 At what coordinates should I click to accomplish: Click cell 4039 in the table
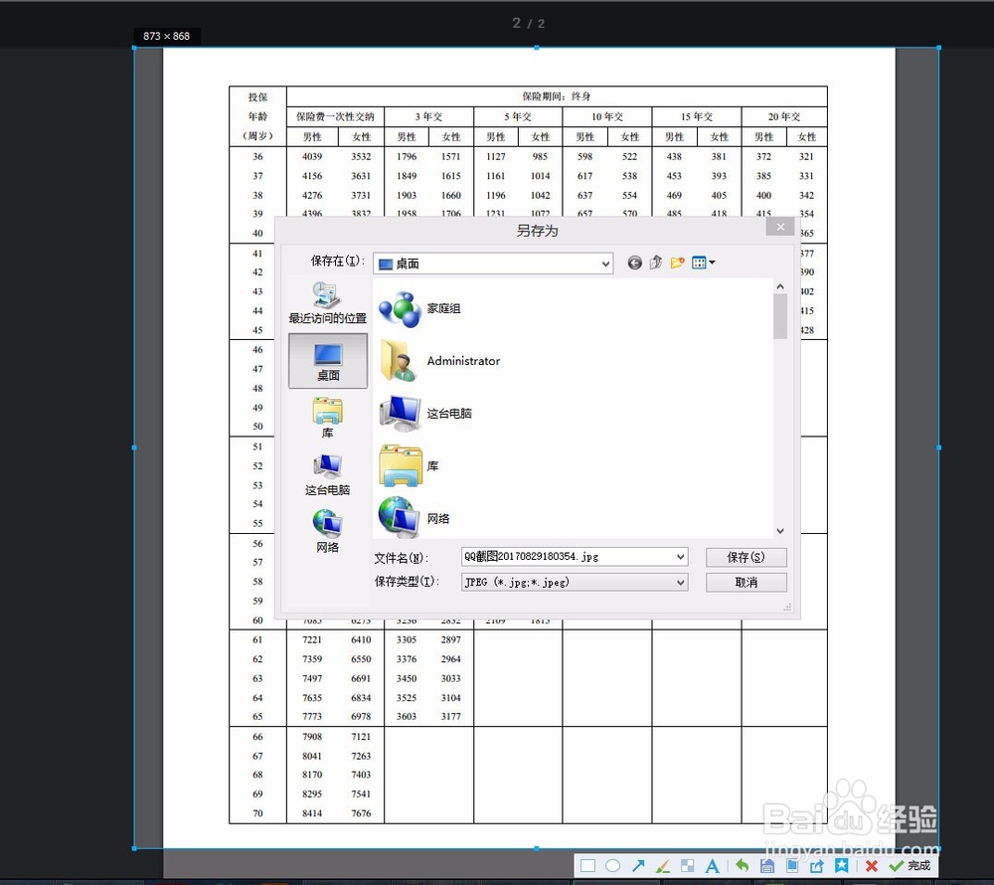tap(312, 156)
